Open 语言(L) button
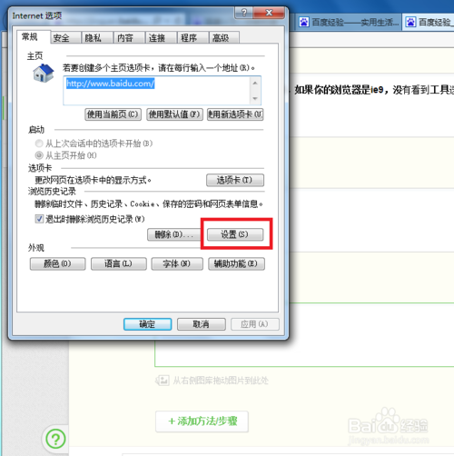 point(119,263)
